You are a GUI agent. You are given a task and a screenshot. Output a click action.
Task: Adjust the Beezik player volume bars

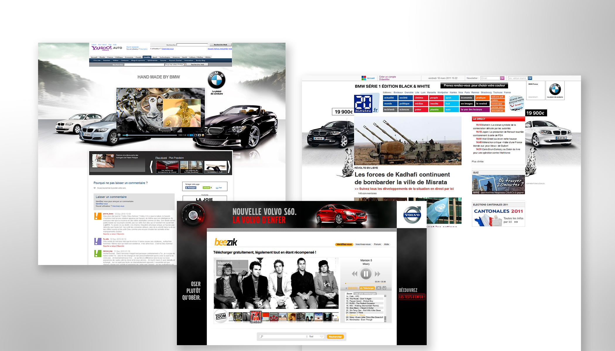click(x=352, y=288)
